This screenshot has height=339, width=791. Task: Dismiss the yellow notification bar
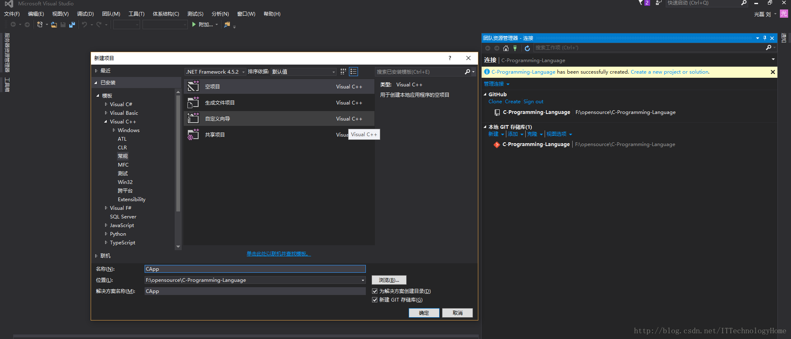(773, 72)
